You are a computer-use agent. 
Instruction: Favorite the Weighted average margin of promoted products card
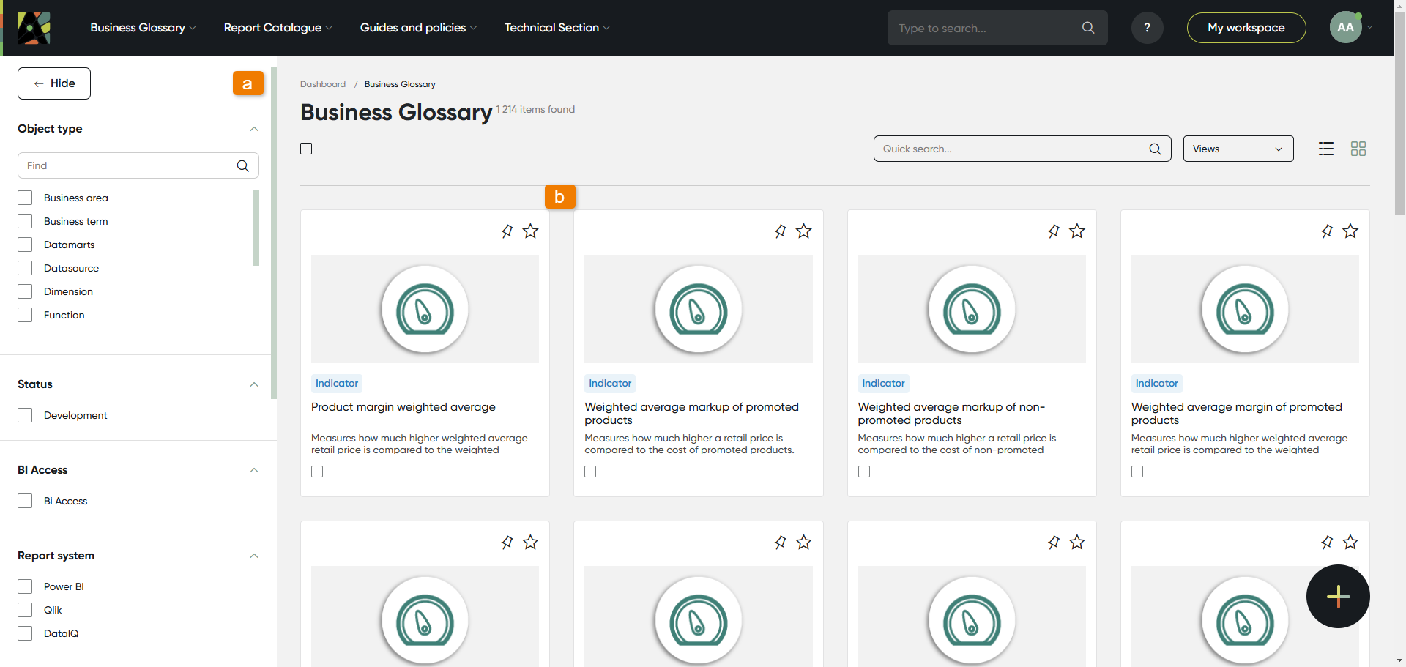click(1350, 231)
